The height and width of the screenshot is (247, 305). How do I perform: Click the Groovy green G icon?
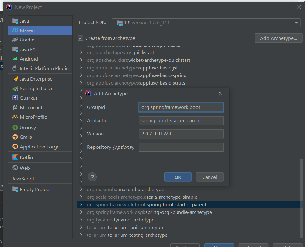click(x=15, y=127)
